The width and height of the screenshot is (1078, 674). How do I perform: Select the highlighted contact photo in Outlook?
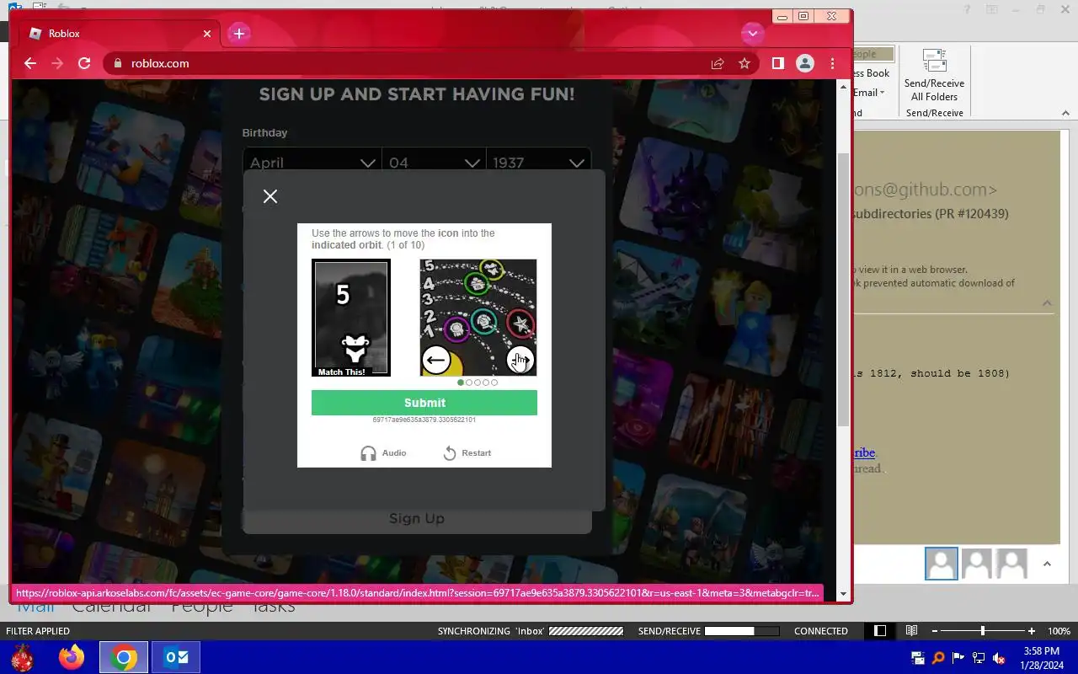(x=942, y=564)
